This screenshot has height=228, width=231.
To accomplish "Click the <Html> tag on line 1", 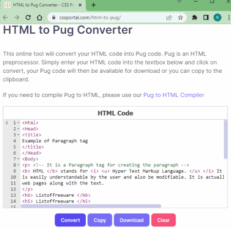I will point(30,123).
